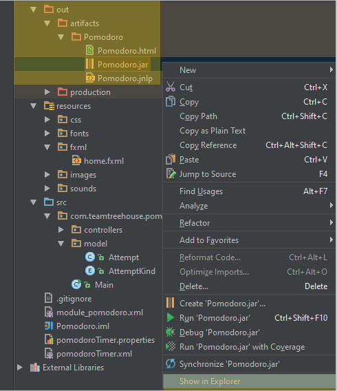Expand the controllers package
This screenshot has width=337, height=391.
pyautogui.click(x=61, y=230)
